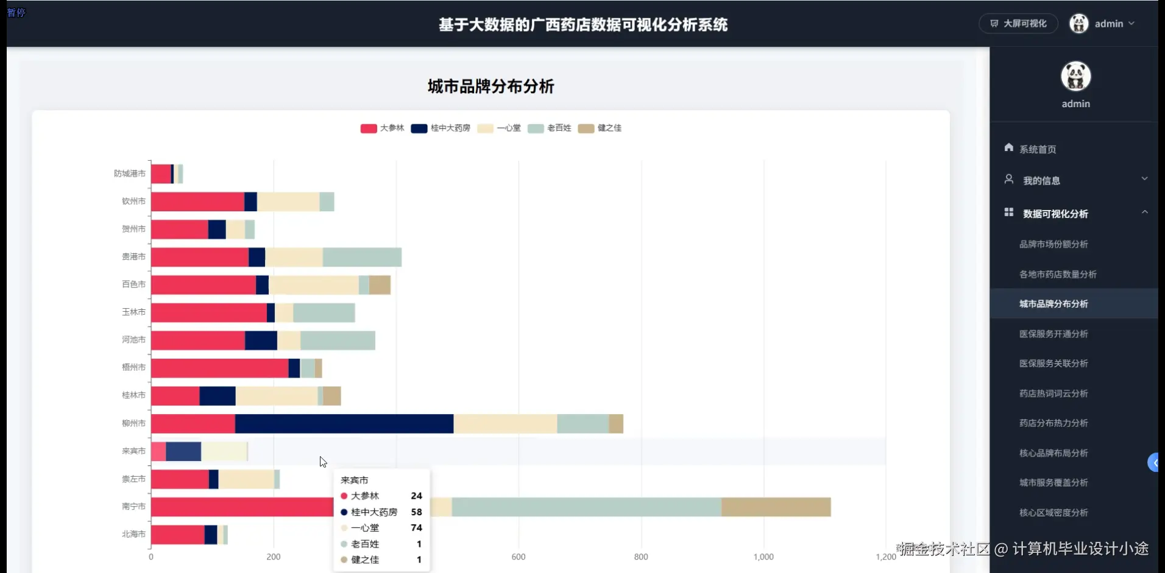Open 核心品牌布局分析 page
The width and height of the screenshot is (1165, 573).
[x=1053, y=453]
